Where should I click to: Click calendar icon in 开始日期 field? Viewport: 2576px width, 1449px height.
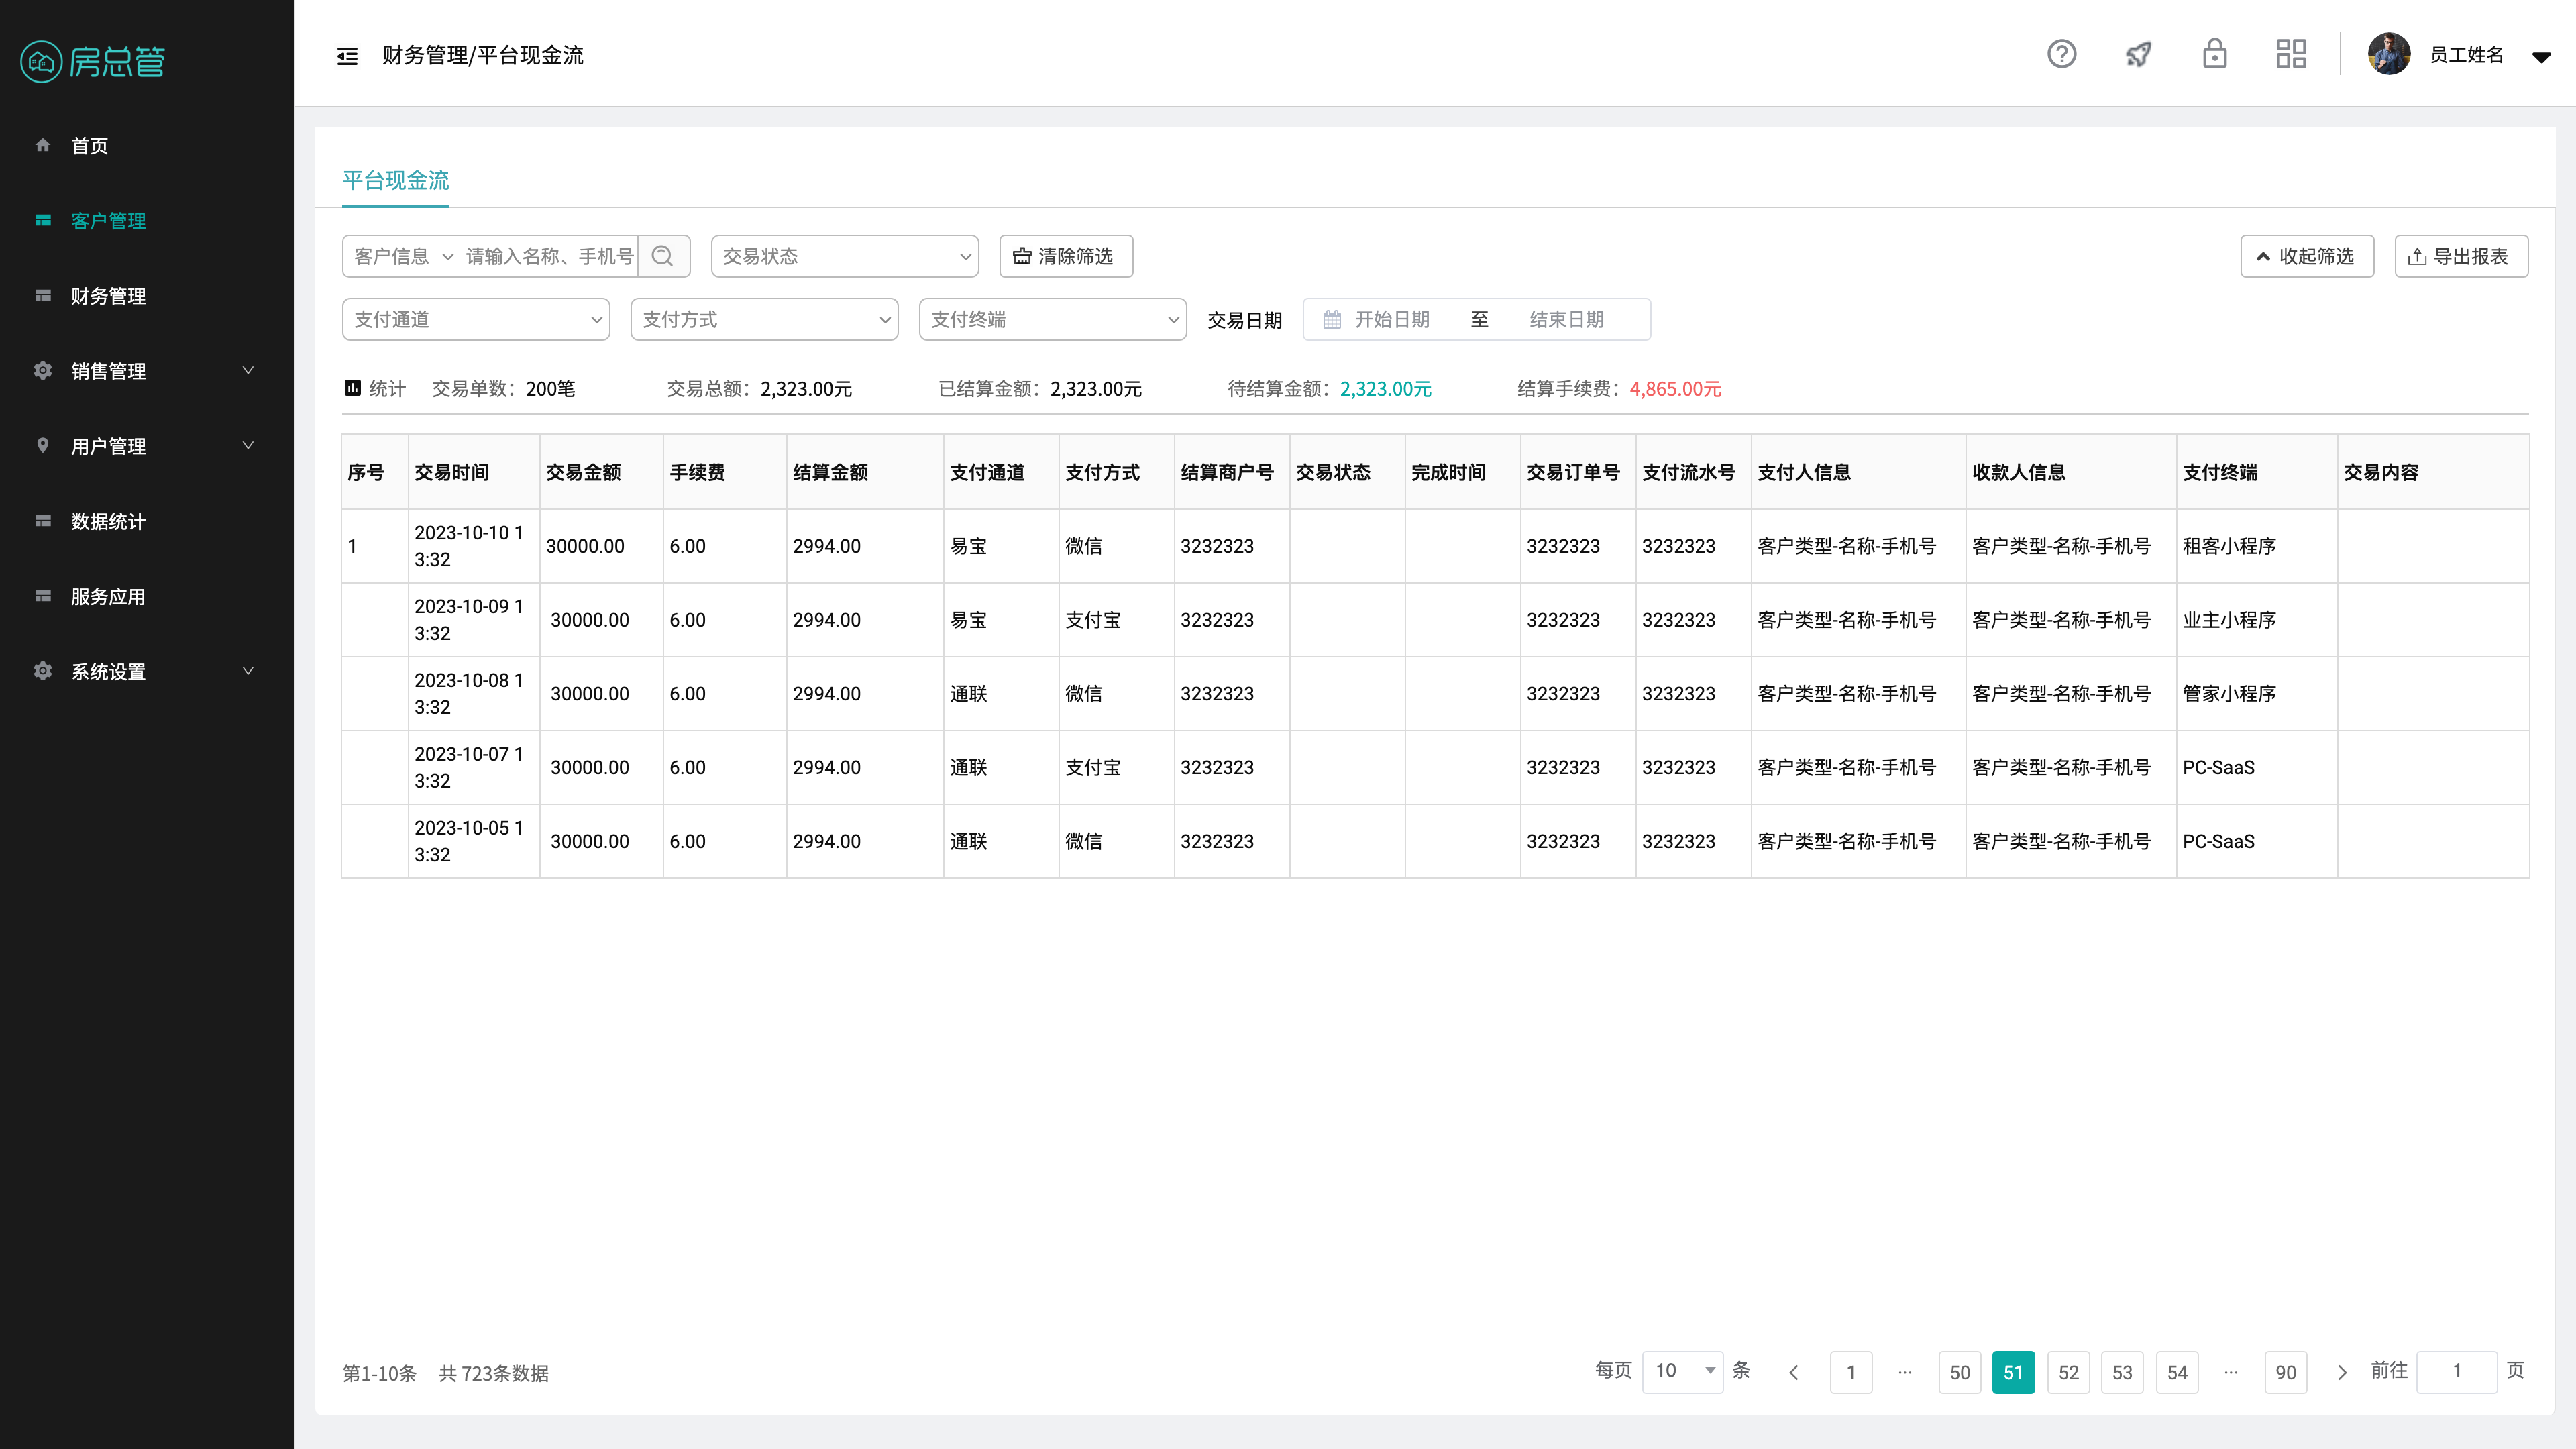pos(1332,319)
